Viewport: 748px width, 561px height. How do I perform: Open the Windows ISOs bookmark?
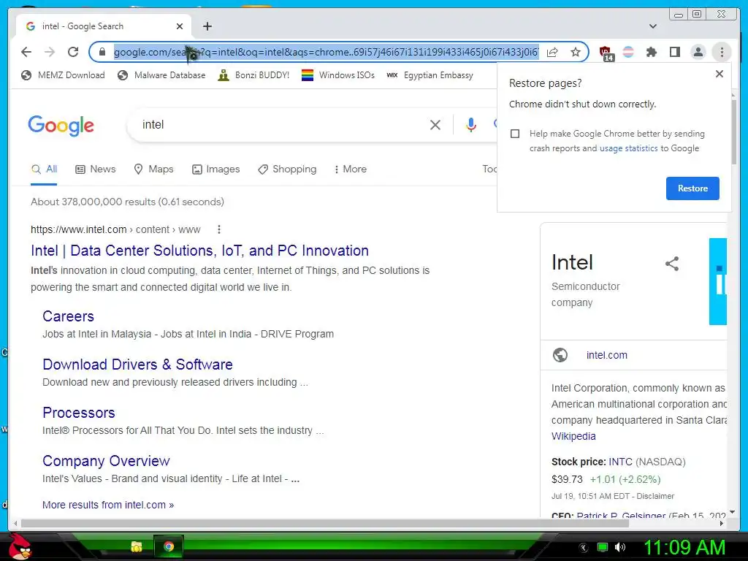pos(338,75)
